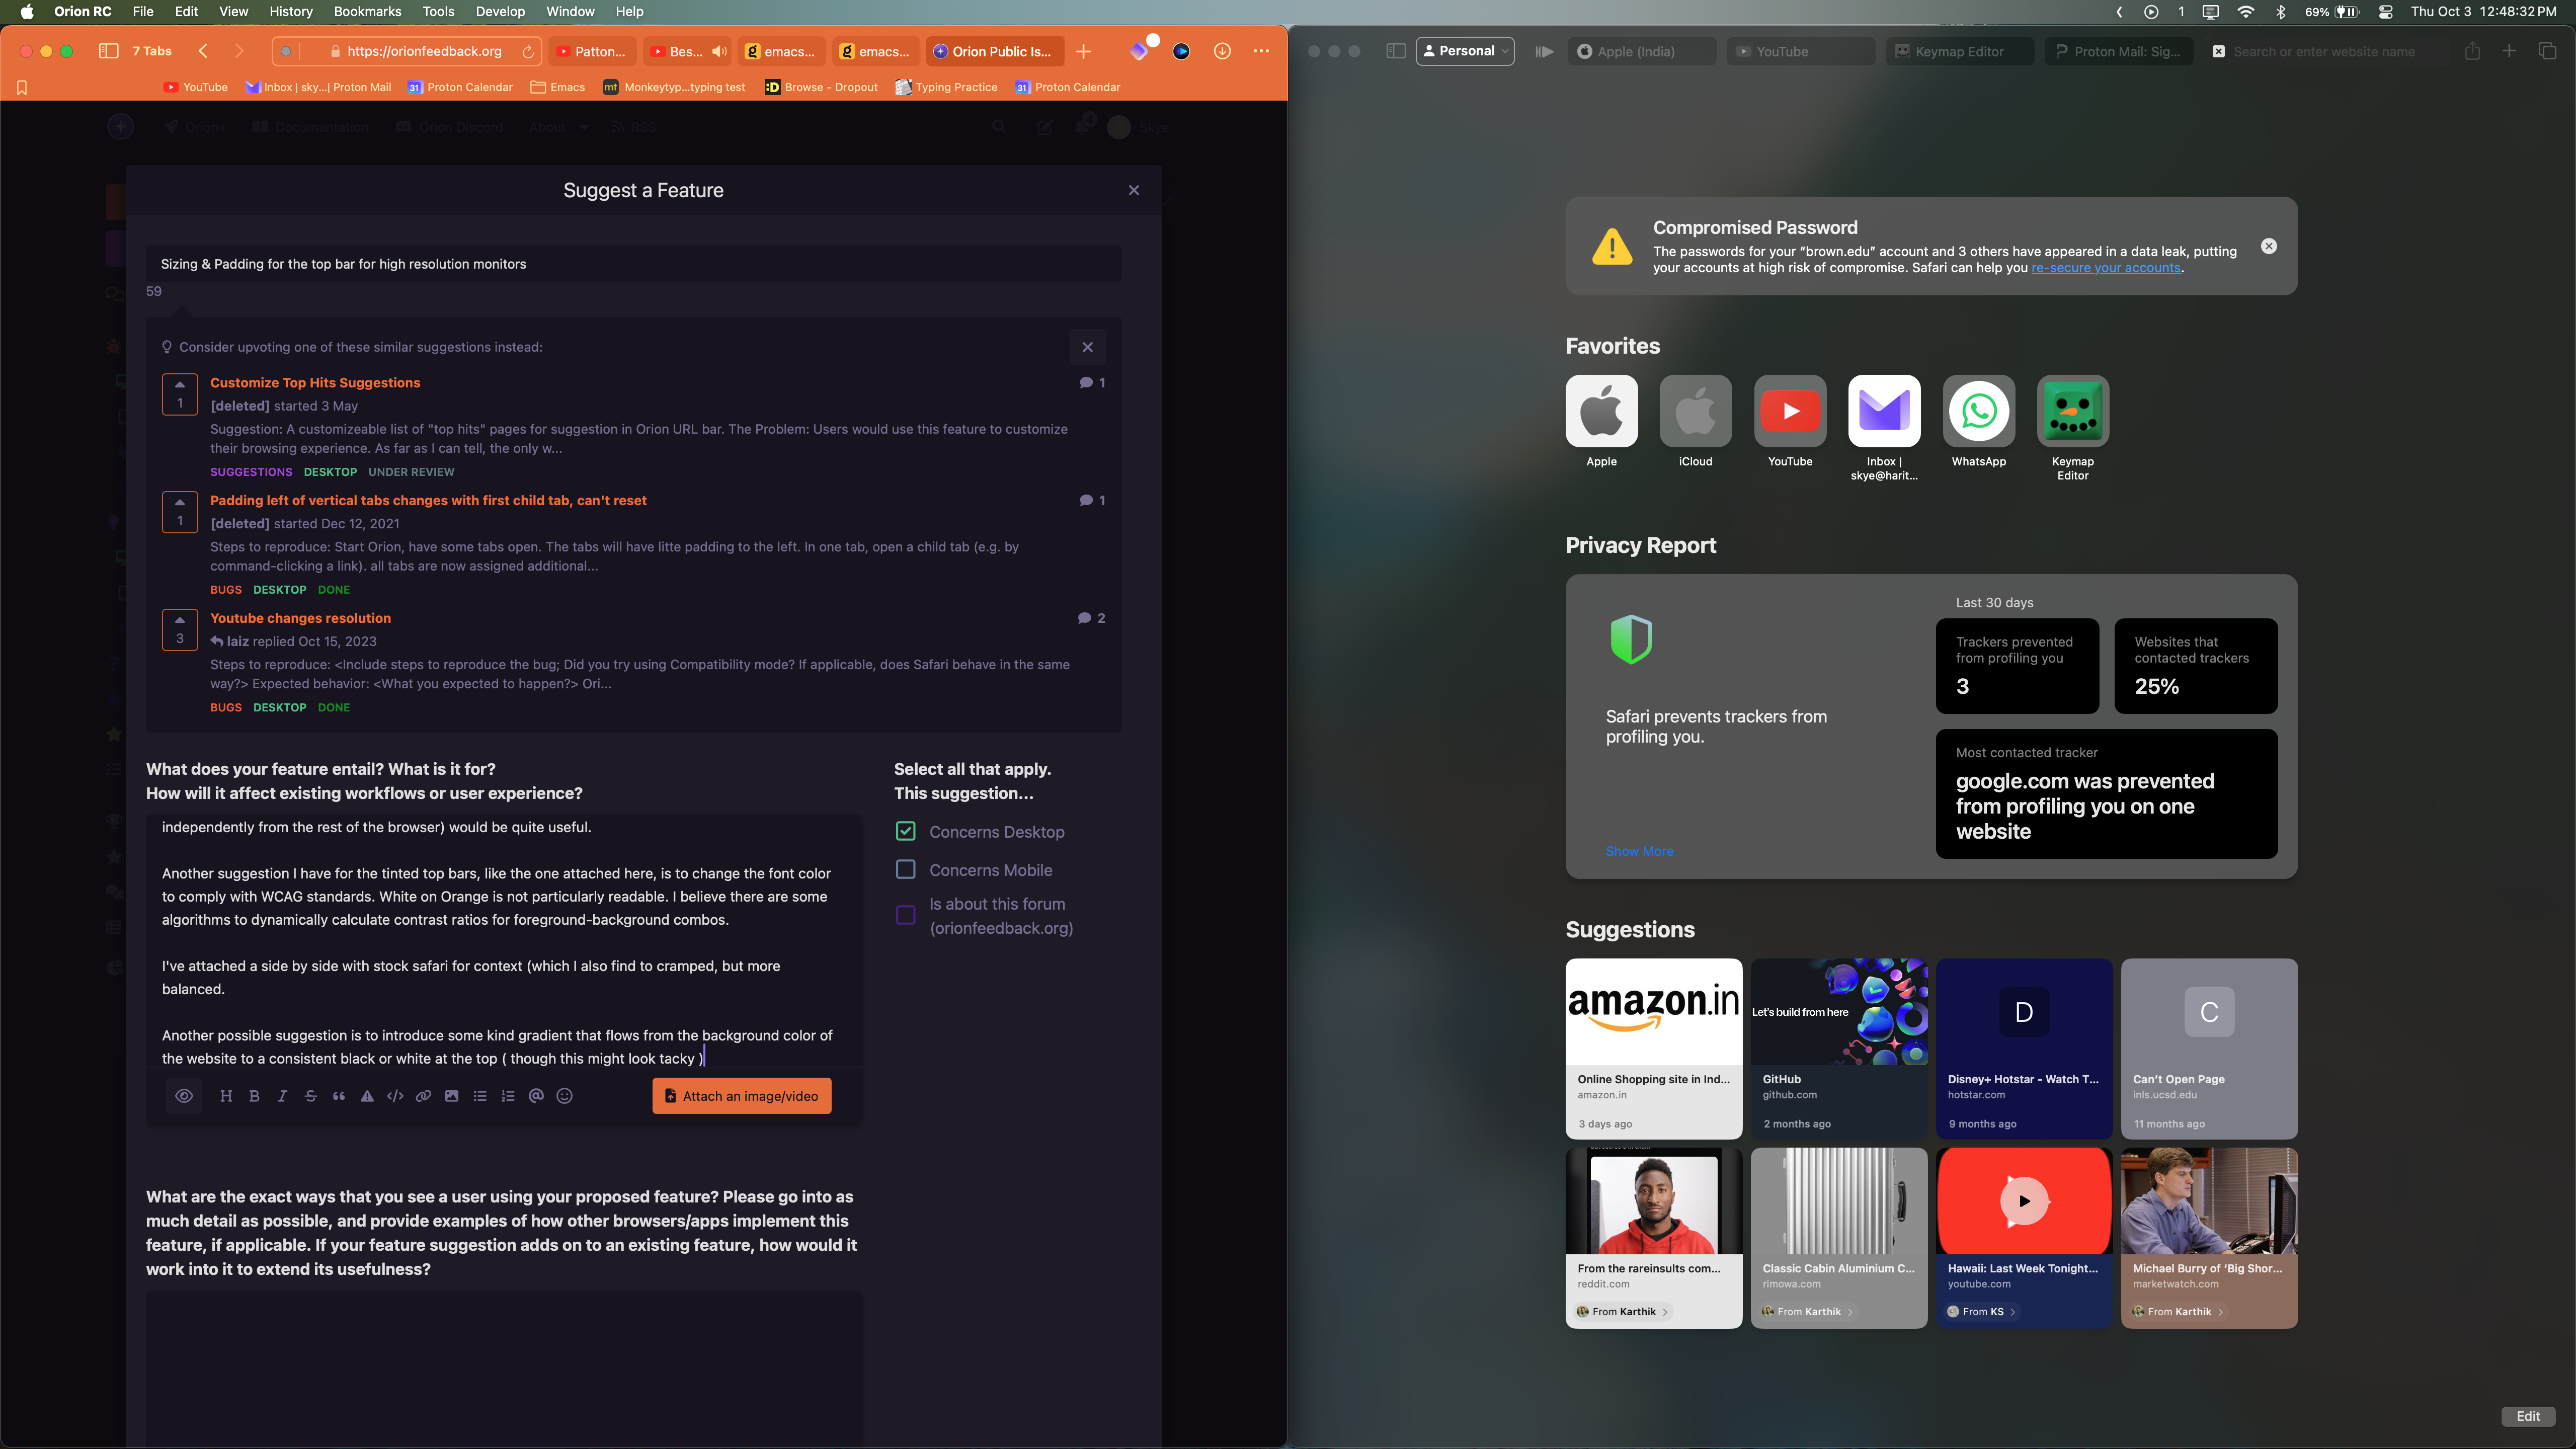Viewport: 2576px width, 1449px height.
Task: Switch to the Orion Public Issue tab
Action: [x=994, y=51]
